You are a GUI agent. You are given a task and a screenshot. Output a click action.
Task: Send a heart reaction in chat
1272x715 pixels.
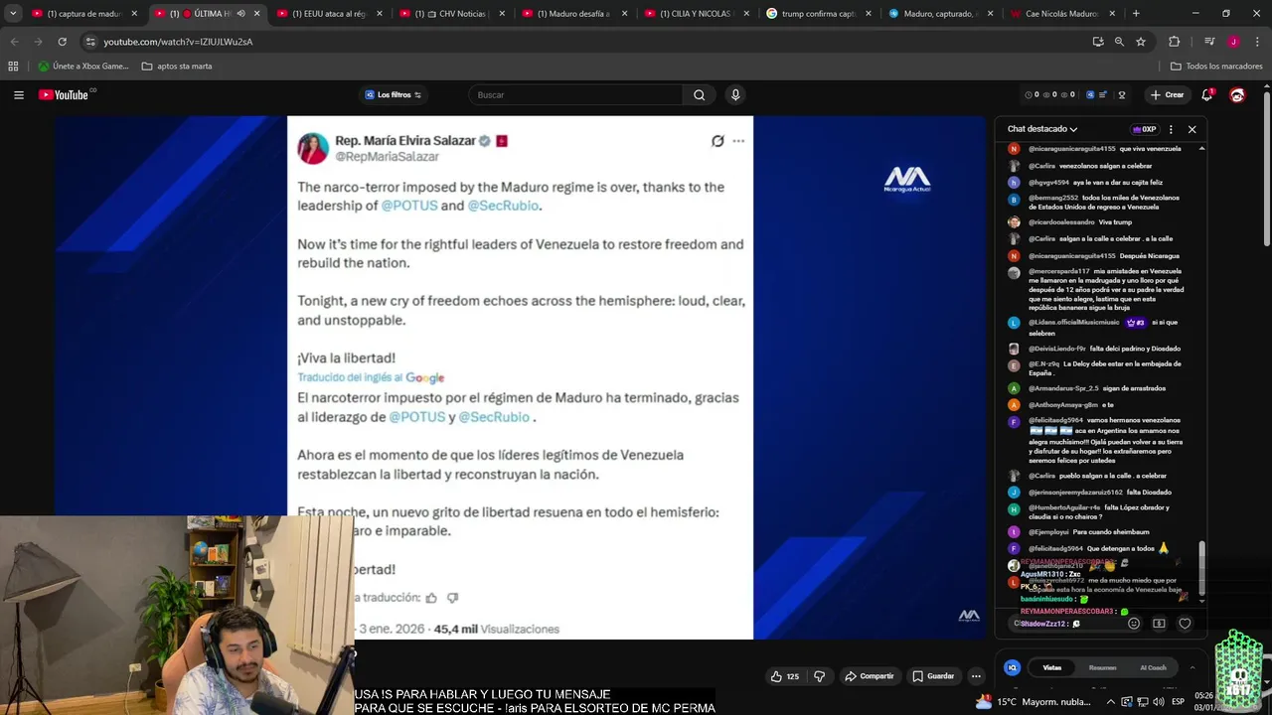pyautogui.click(x=1185, y=624)
